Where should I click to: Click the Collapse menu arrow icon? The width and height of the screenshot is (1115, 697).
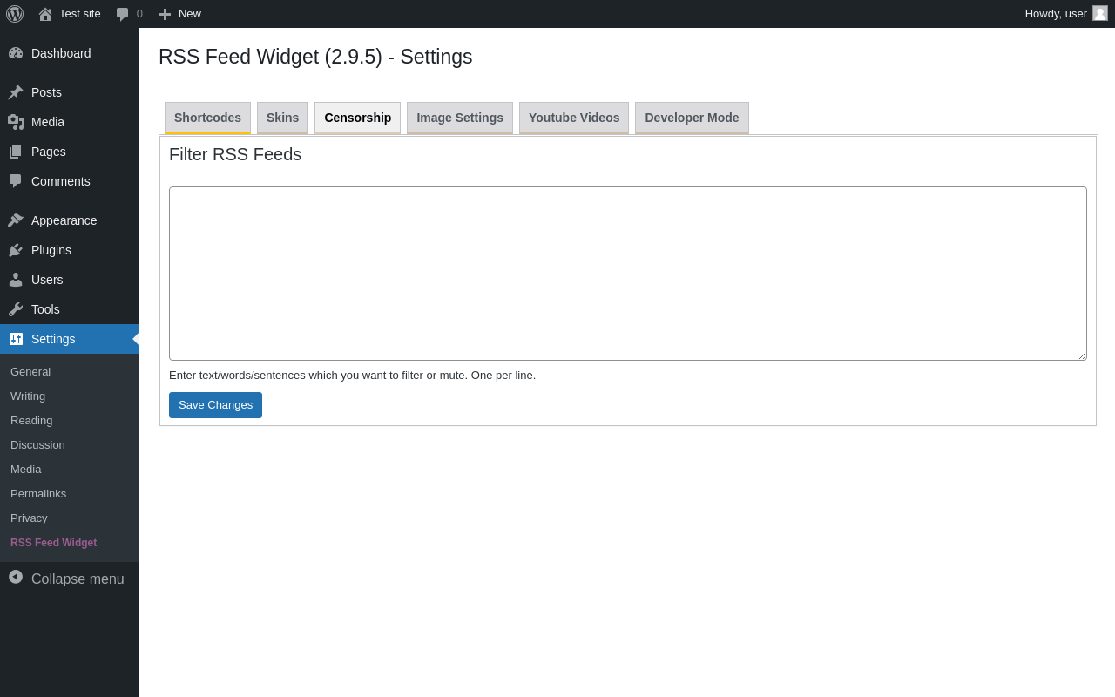(16, 577)
